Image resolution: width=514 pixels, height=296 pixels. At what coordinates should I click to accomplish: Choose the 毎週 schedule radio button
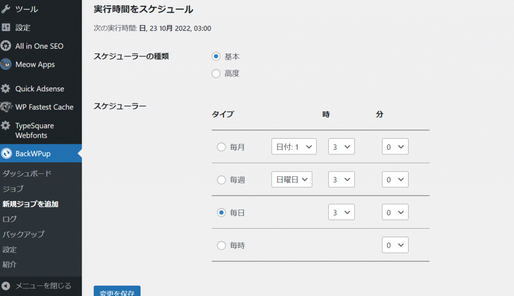click(x=221, y=180)
